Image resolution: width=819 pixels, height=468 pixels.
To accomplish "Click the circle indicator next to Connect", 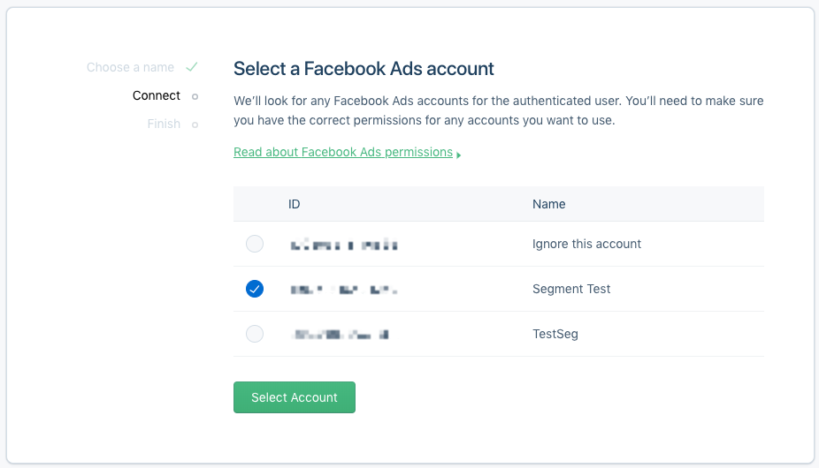I will (x=195, y=96).
